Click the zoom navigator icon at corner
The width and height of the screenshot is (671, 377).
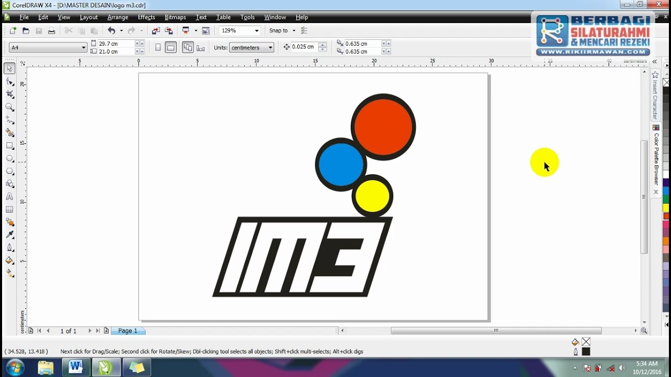pos(644,331)
